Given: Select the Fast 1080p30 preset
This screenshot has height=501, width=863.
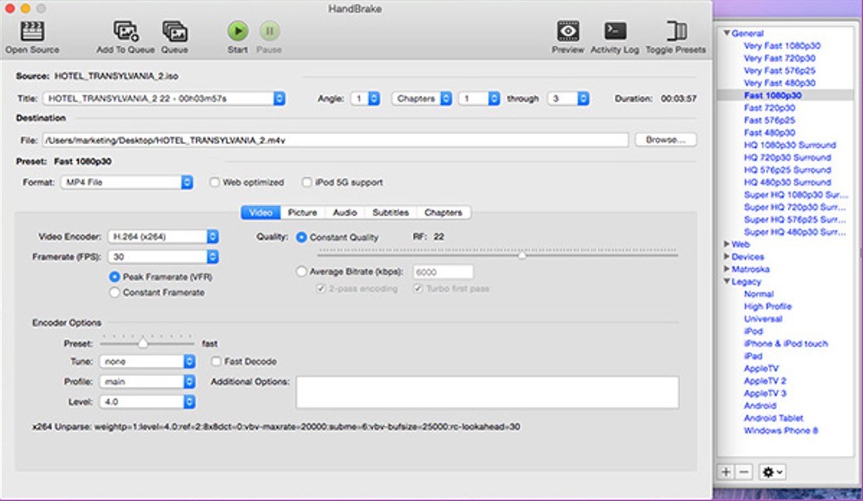Looking at the screenshot, I should [772, 95].
